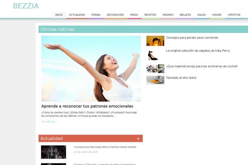Open the DECORACIÓN menu item
248x165 pixels.
click(x=115, y=15)
